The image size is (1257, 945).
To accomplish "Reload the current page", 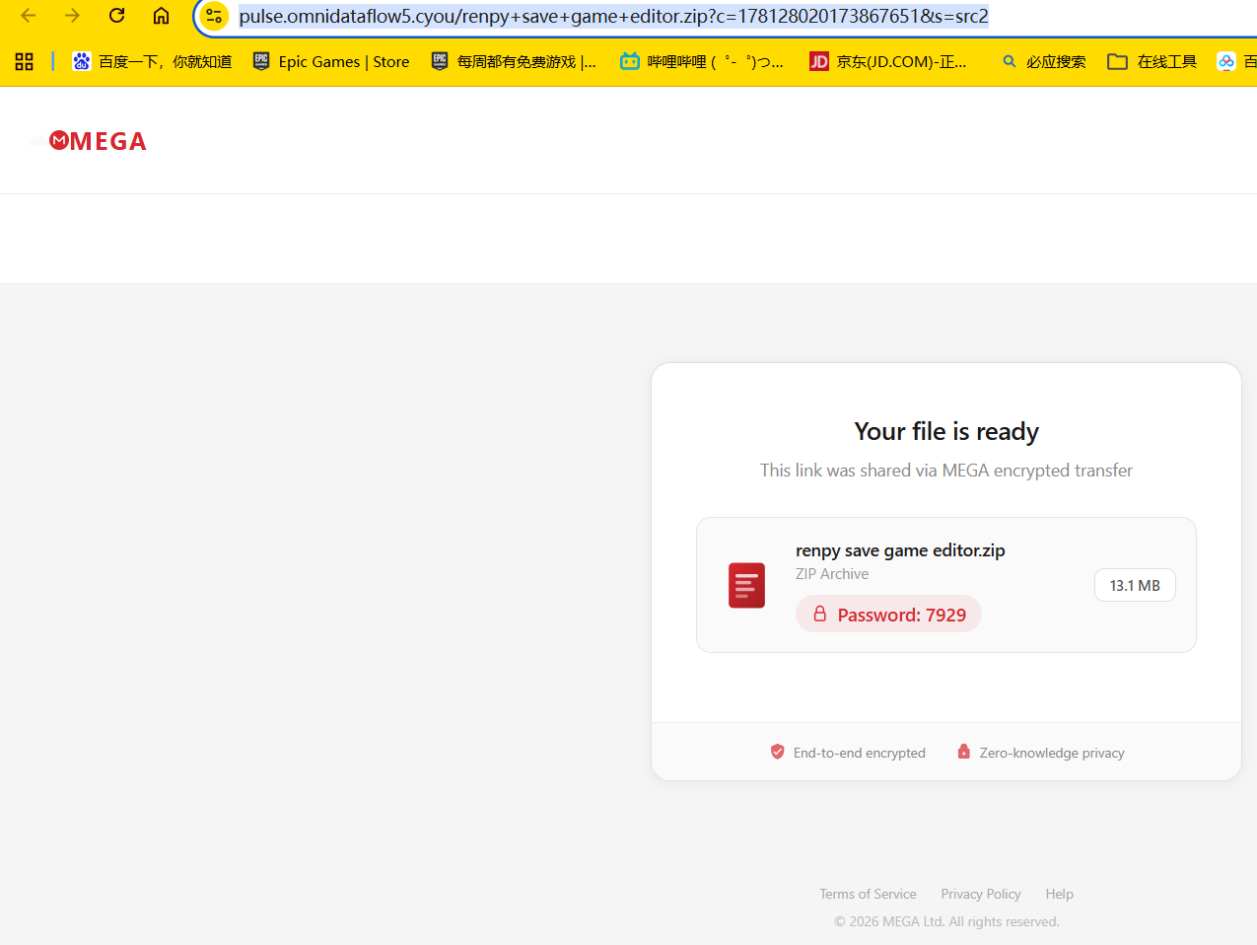I will [116, 16].
